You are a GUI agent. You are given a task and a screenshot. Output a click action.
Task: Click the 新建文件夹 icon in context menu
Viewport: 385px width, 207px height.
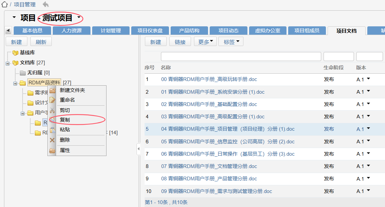tap(52, 90)
